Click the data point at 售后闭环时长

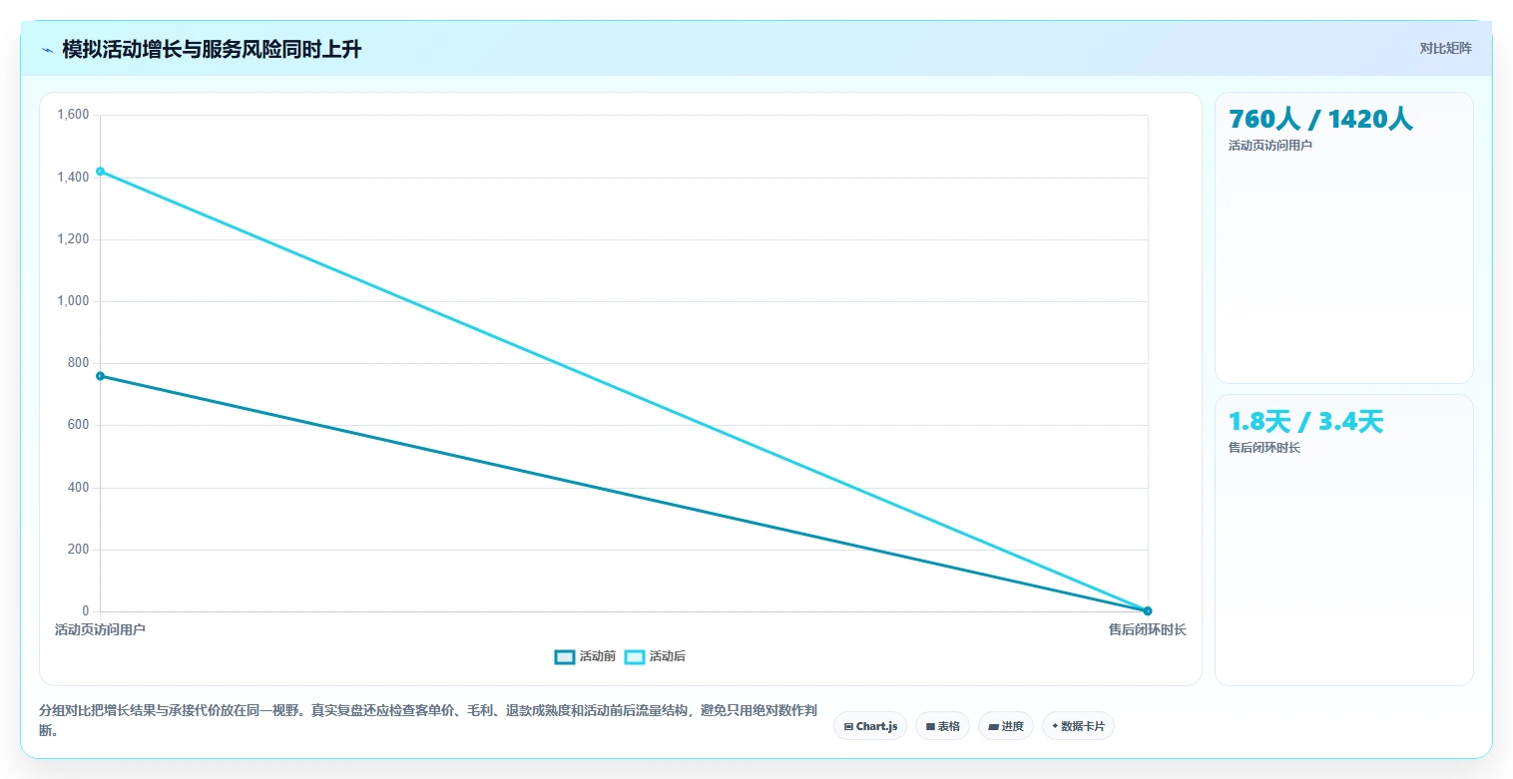point(1148,610)
